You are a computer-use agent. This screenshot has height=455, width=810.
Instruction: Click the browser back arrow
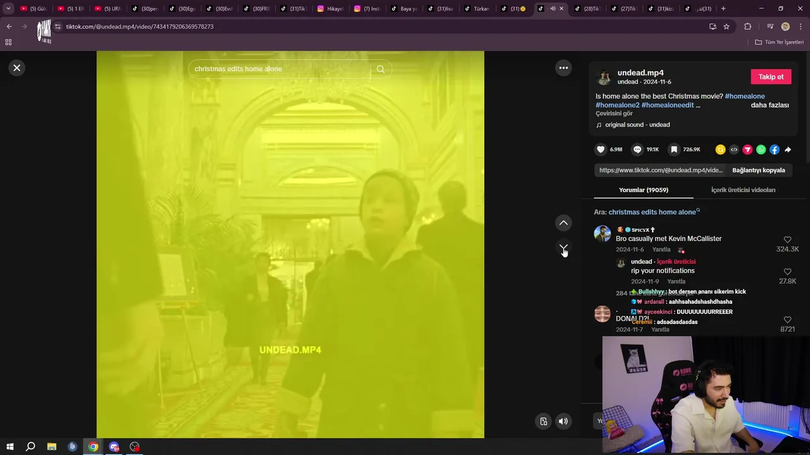(9, 27)
